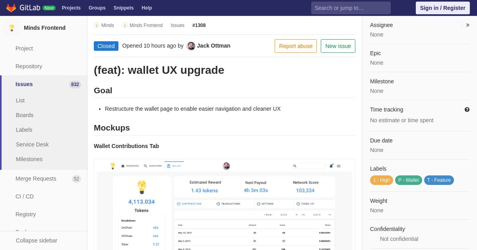Click the Minds Frontend lightbulb avatar
477x250 pixels.
click(x=12, y=28)
